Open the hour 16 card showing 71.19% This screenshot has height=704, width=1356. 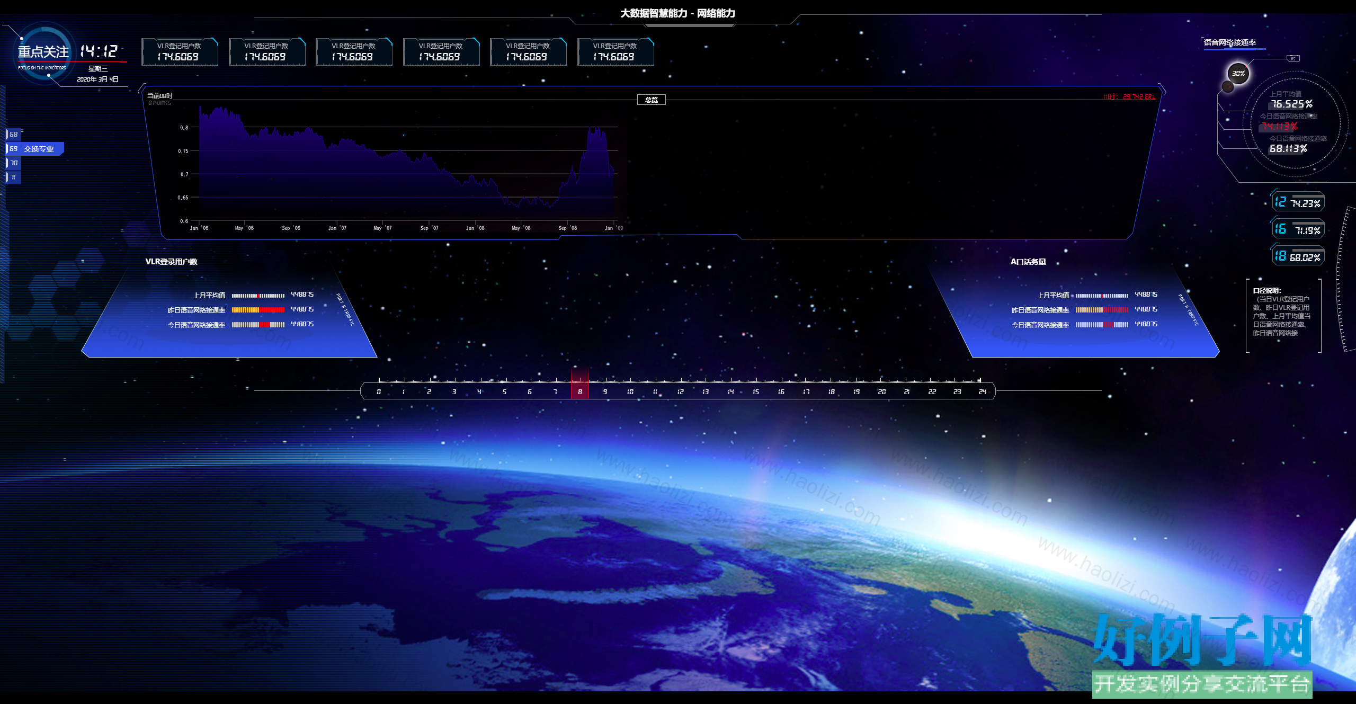coord(1298,229)
